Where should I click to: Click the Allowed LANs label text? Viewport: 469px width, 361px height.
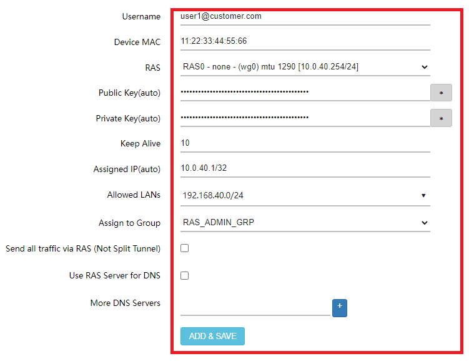(x=134, y=195)
